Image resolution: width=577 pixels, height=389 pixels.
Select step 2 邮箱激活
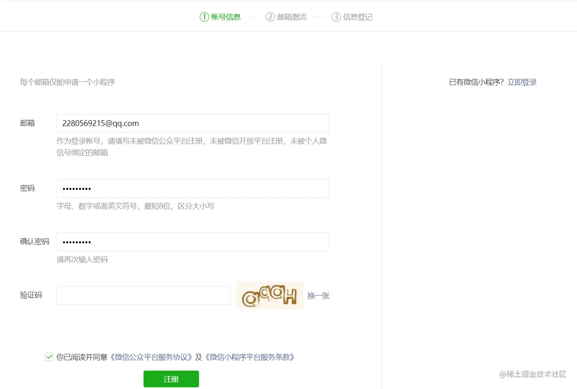[286, 17]
